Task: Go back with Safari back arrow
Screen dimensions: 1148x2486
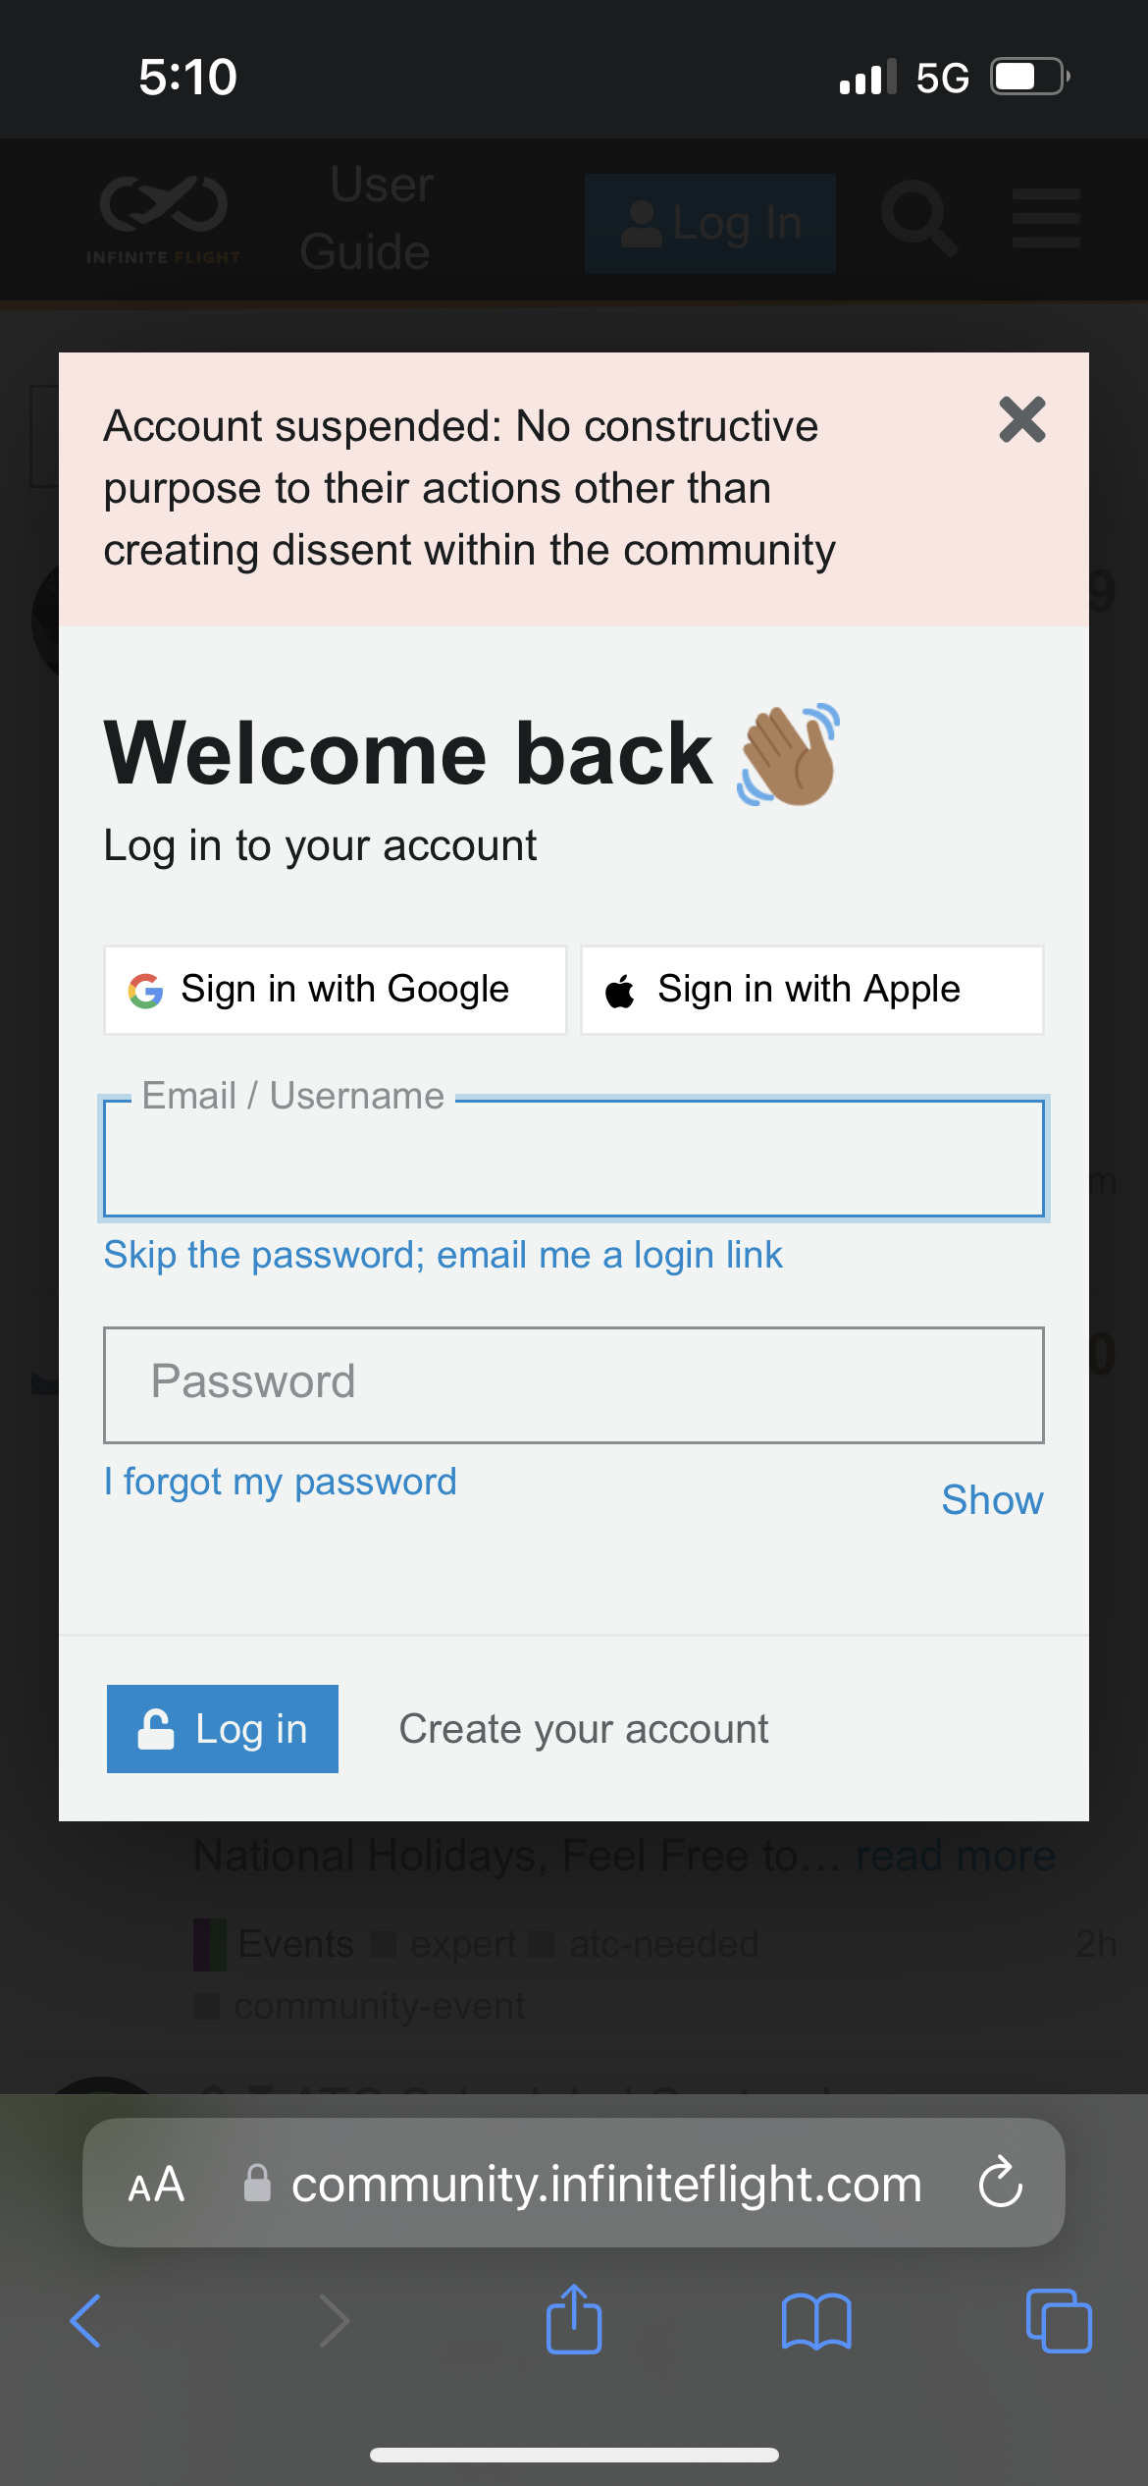Action: (x=86, y=2321)
